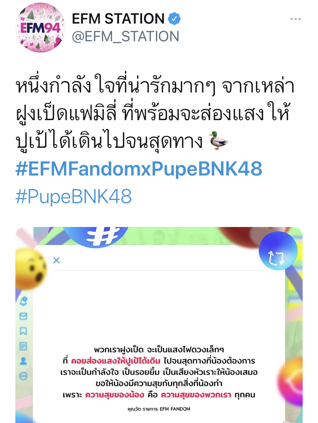Open the @EFM_STATION handle link
318x423 pixels.
pos(125,36)
